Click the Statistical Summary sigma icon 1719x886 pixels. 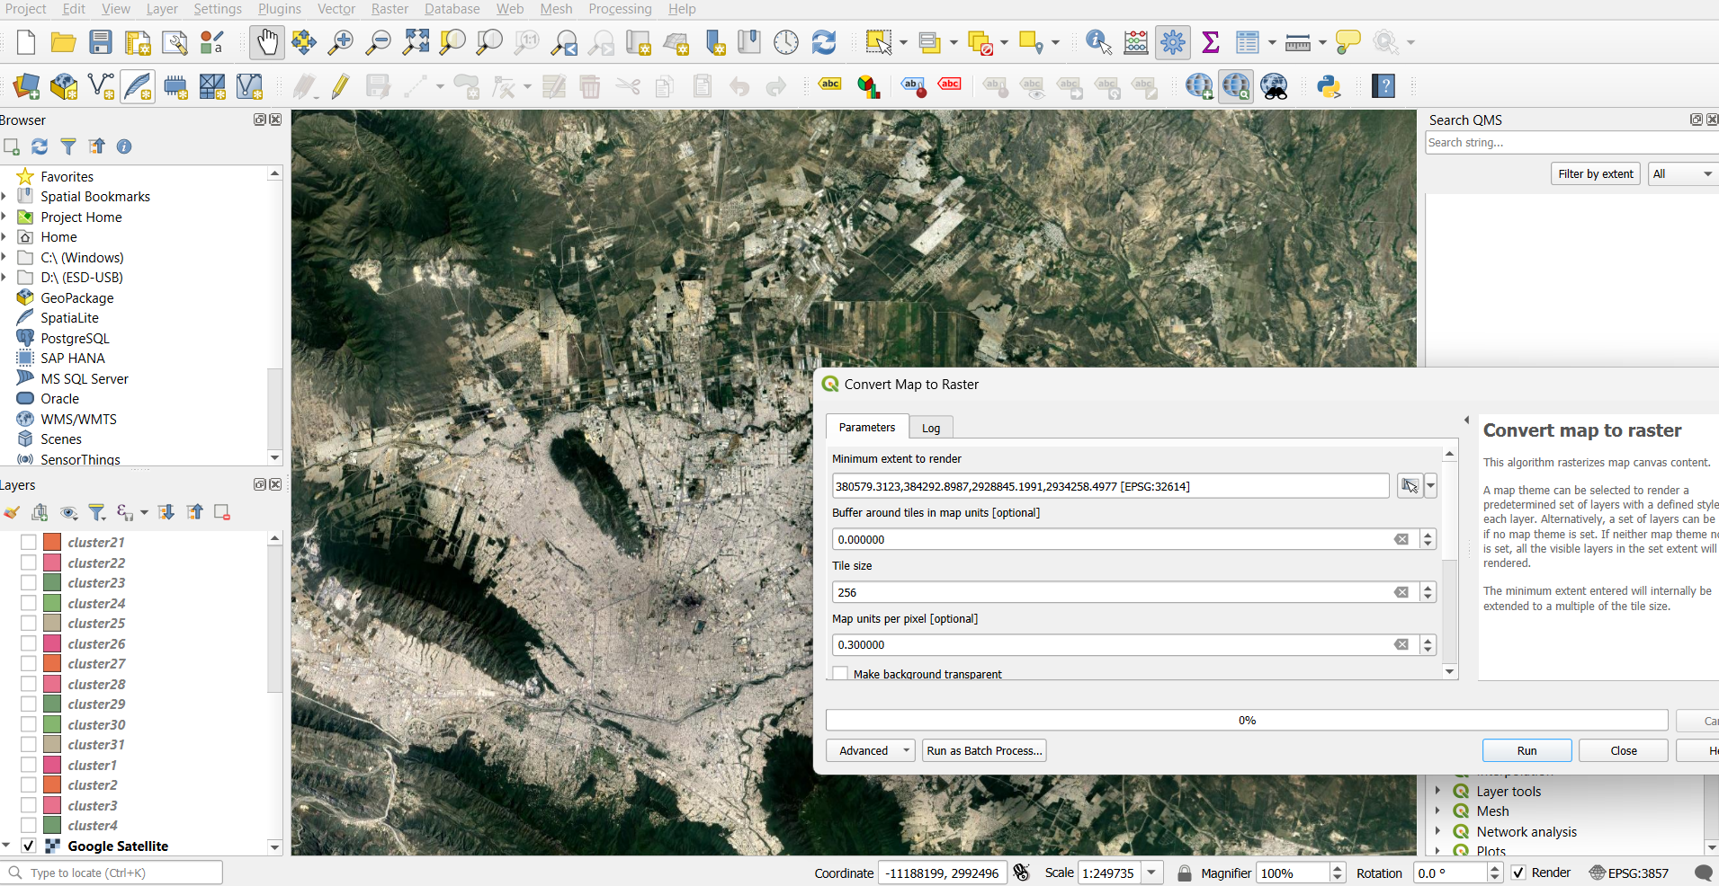coord(1211,42)
